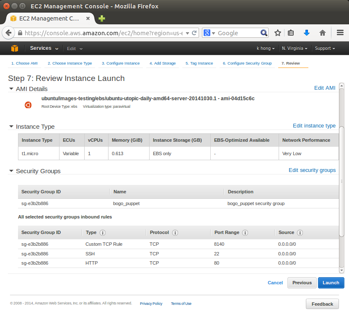
Task: Click the URL address bar
Action: [x=103, y=33]
